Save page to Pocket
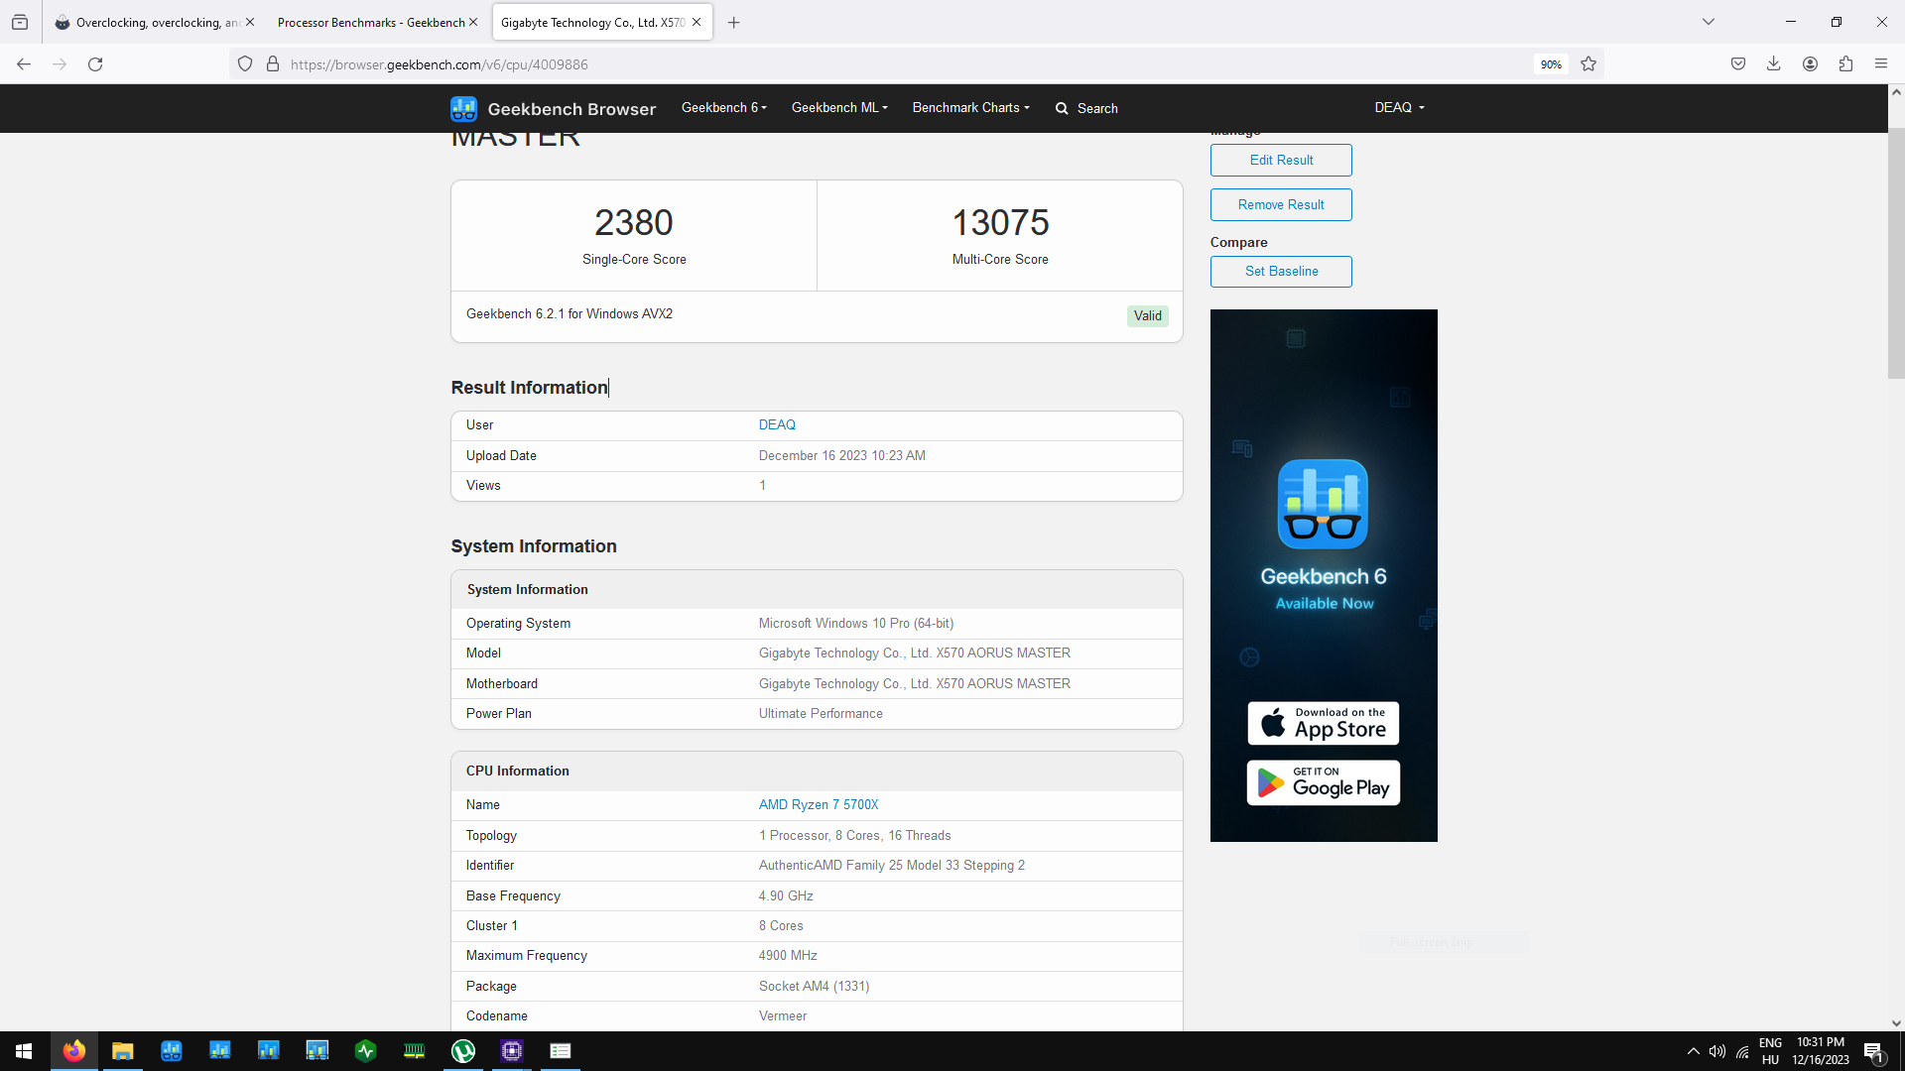The width and height of the screenshot is (1905, 1071). tap(1738, 64)
